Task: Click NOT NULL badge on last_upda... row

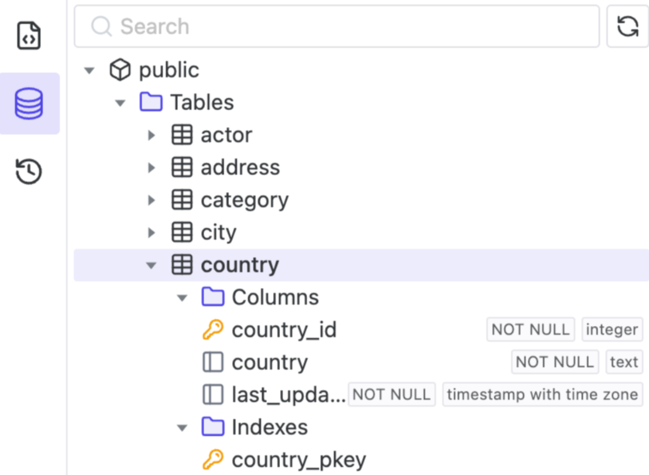Action: click(392, 395)
